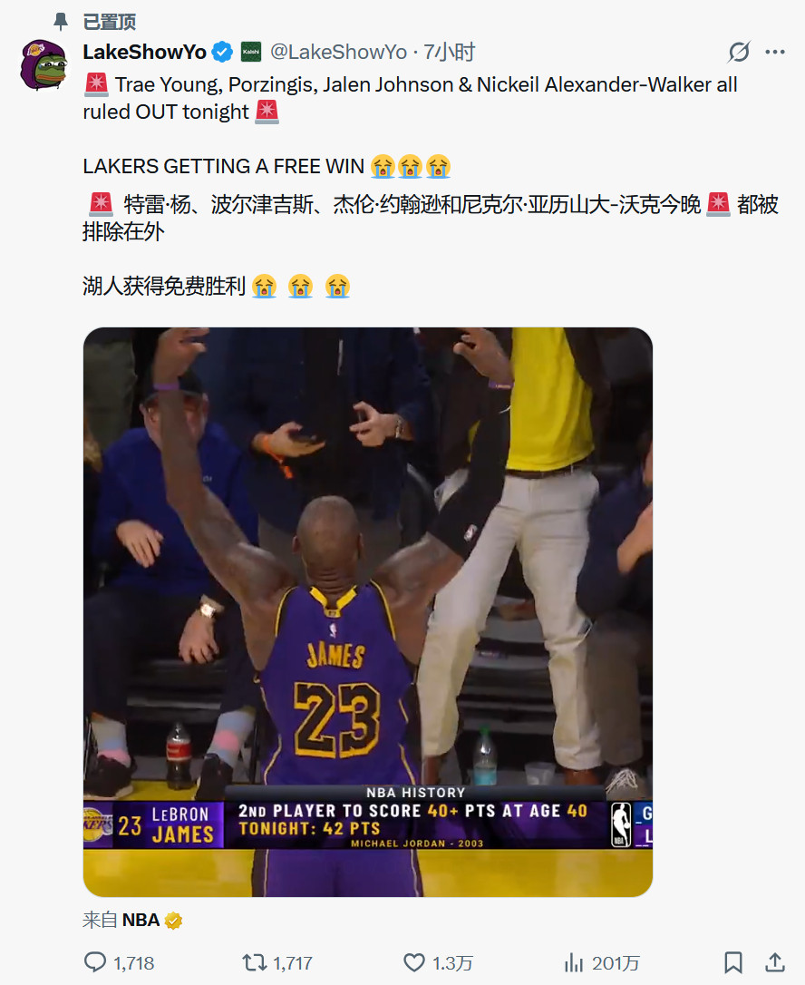Open the share upload icon

click(x=775, y=962)
